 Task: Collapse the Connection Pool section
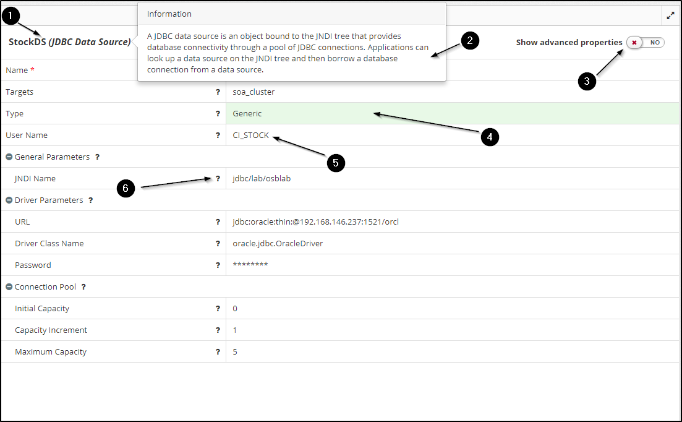[x=9, y=287]
